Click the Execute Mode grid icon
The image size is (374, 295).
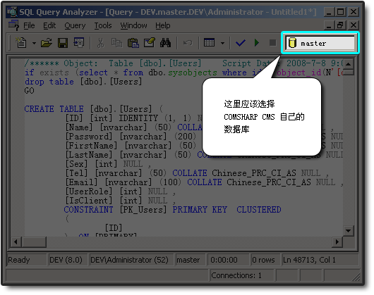(x=209, y=43)
